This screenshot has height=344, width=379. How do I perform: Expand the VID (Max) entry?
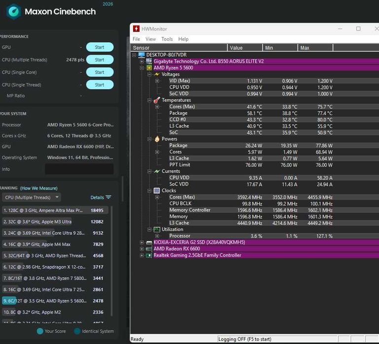[157, 81]
